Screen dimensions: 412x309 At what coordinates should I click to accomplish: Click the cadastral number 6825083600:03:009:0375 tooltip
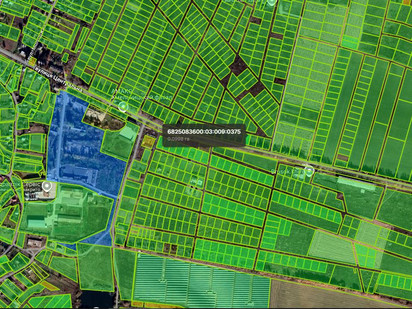204,132
